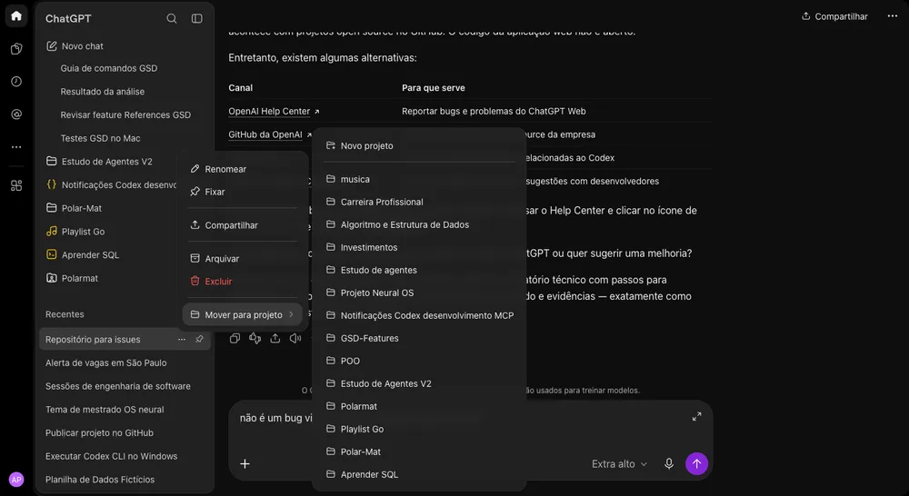The height and width of the screenshot is (496, 909).
Task: Move chat to Algoritmo e Estrutura de Dados
Action: click(x=418, y=224)
